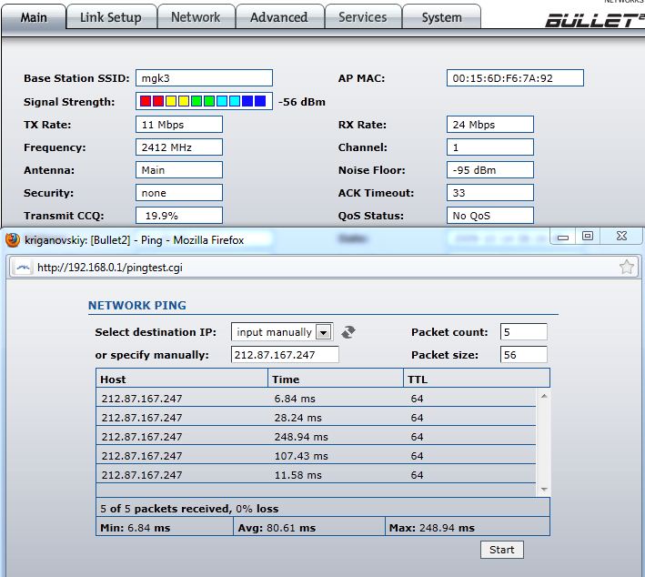Image resolution: width=645 pixels, height=577 pixels.
Task: Click the refresh icon beside destination dropdown
Action: [x=348, y=332]
